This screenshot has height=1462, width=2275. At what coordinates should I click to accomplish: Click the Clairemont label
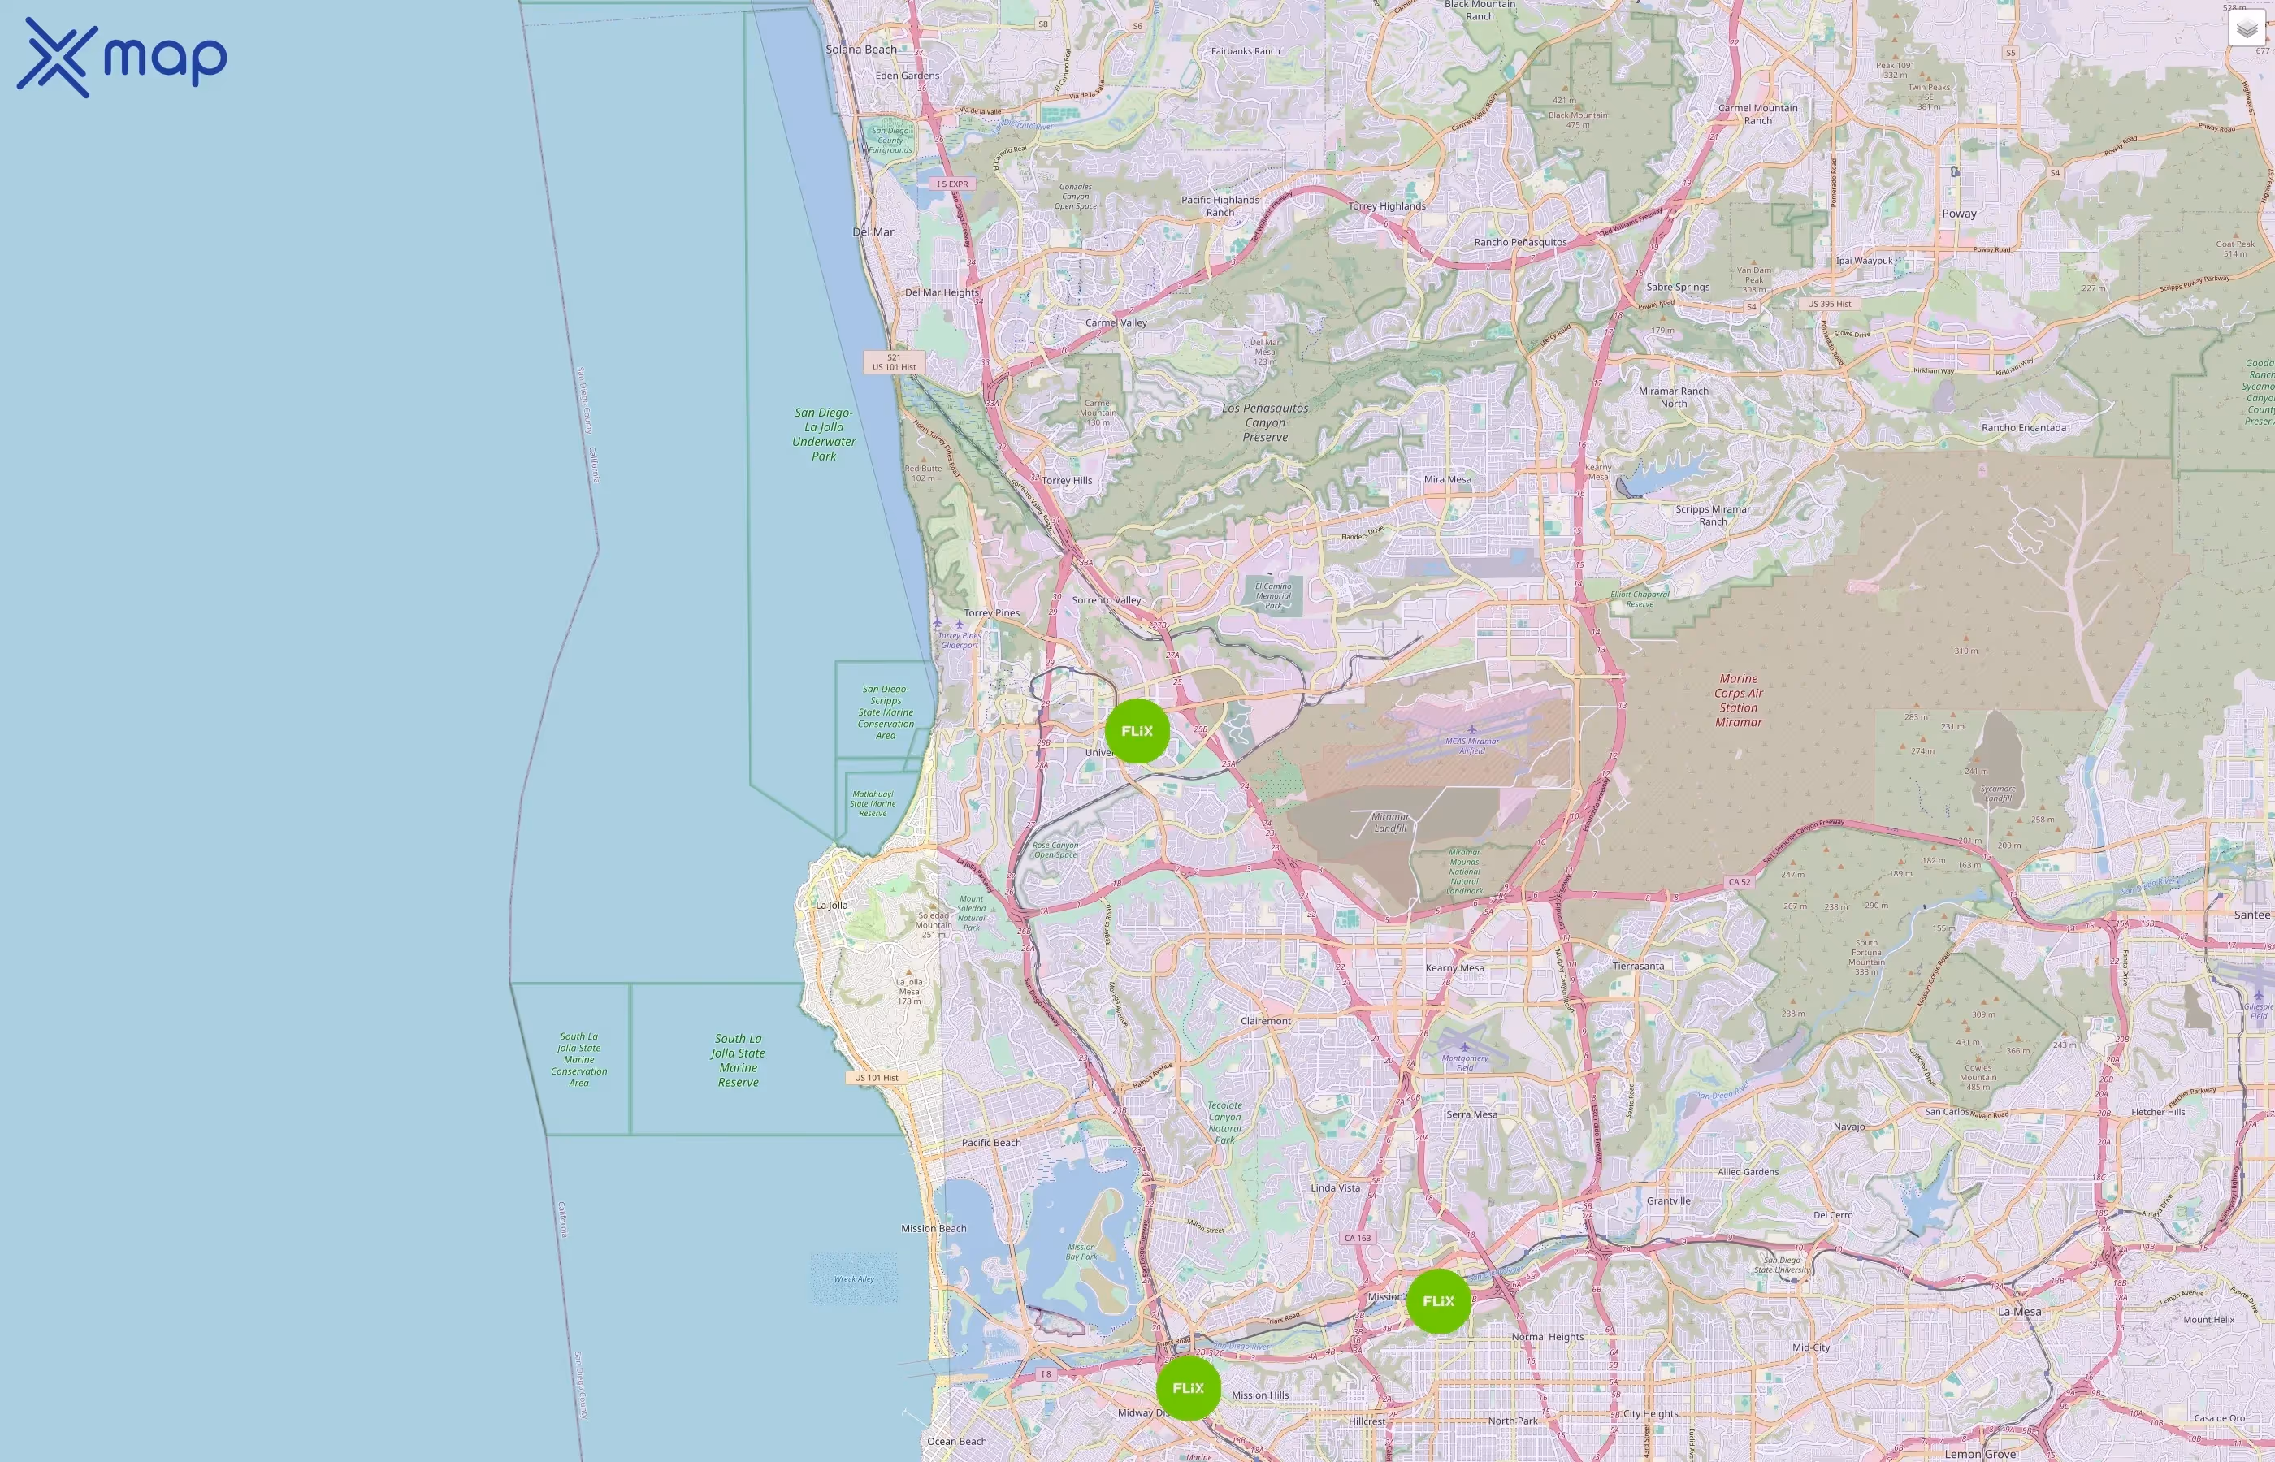pos(1266,1020)
